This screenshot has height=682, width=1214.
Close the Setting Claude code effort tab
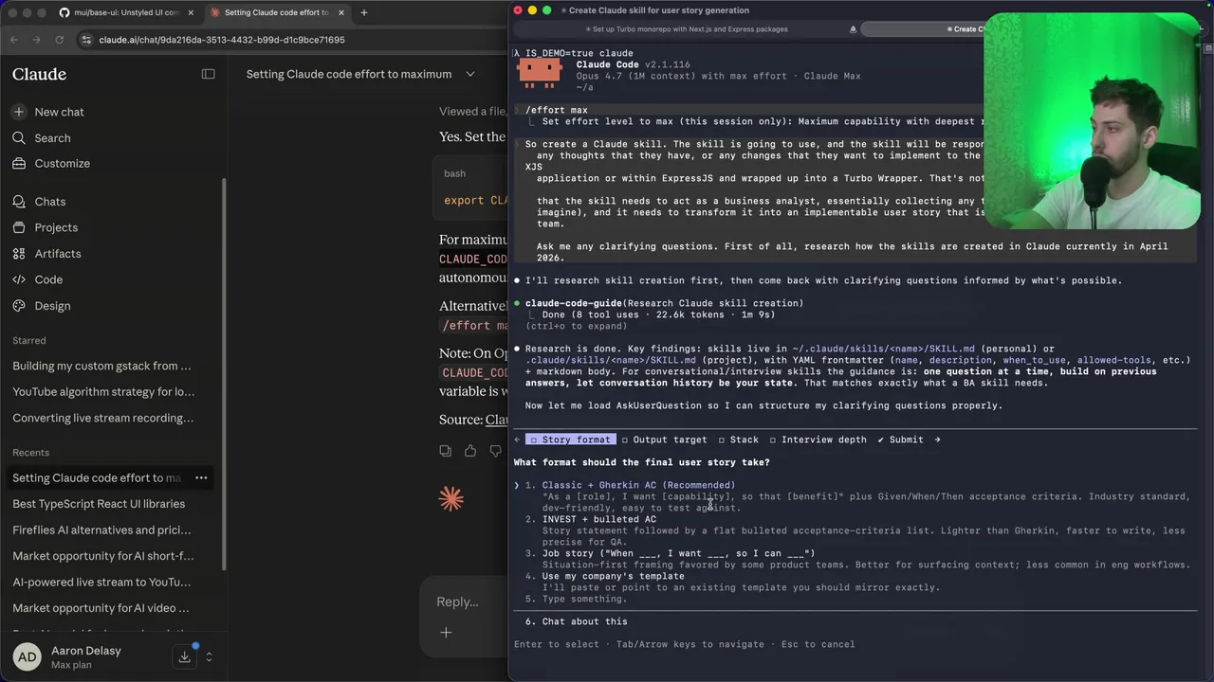tap(342, 12)
